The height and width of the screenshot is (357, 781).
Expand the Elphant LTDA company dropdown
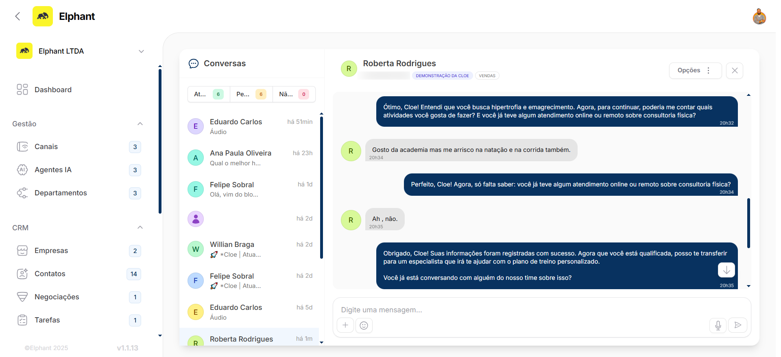141,51
